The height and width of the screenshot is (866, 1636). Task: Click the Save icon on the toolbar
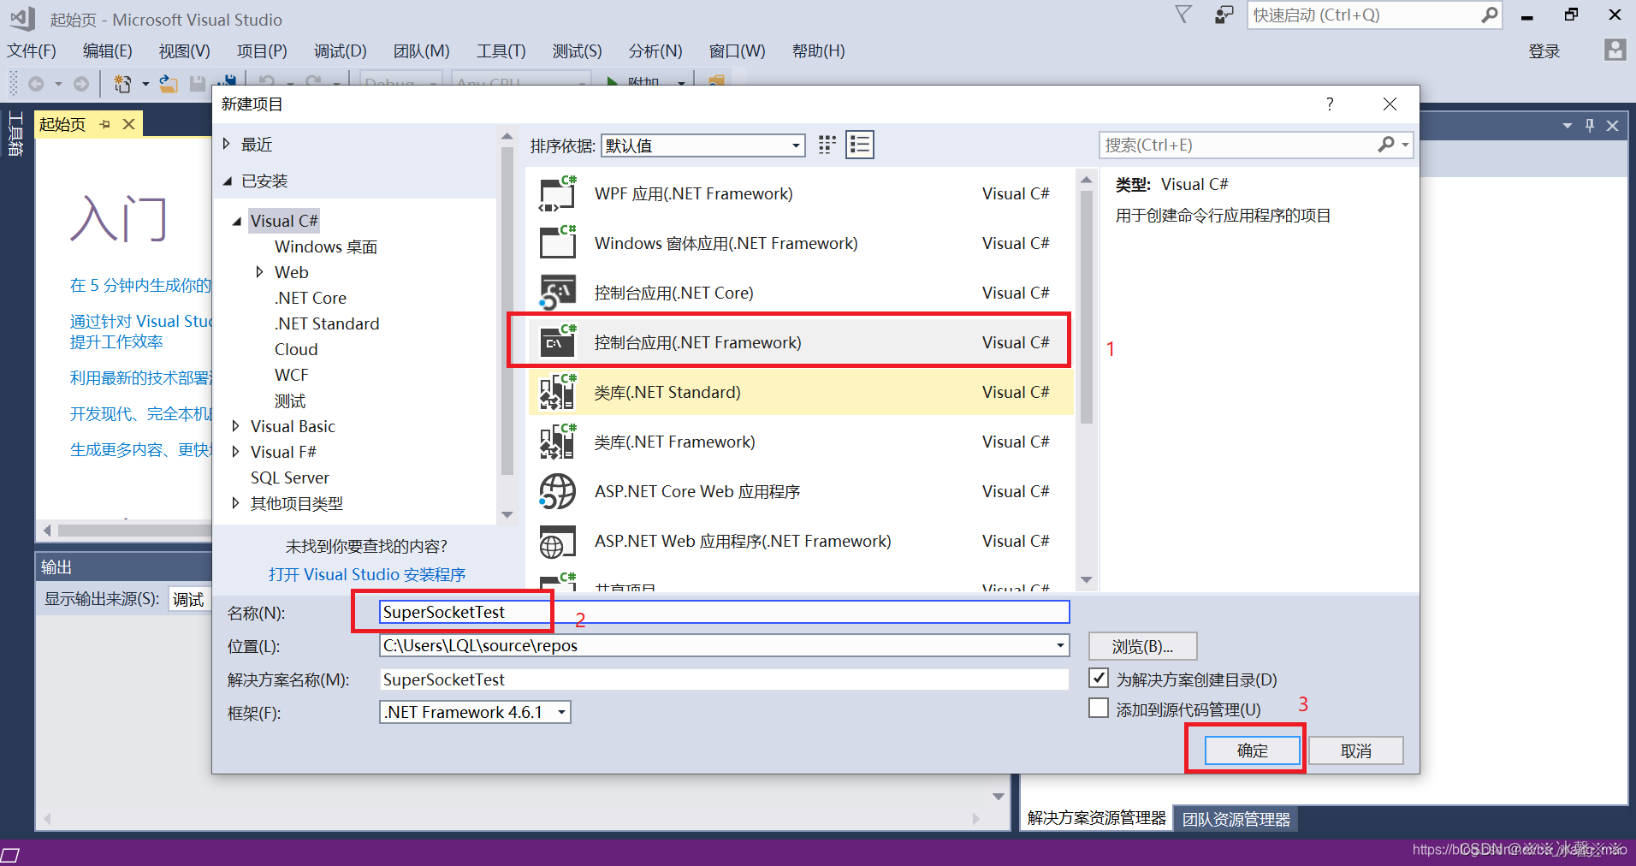click(198, 83)
